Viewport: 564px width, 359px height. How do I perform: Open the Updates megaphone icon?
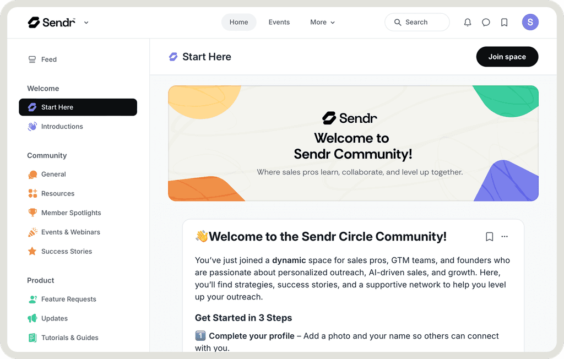pos(32,318)
